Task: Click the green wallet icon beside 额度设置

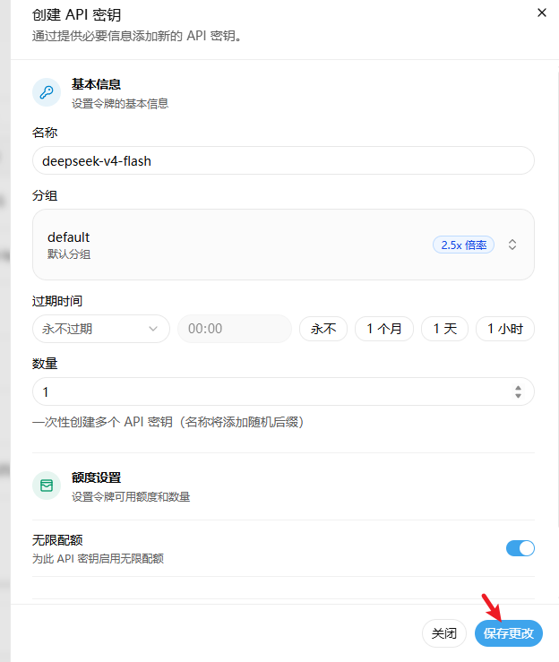Action: coord(47,486)
